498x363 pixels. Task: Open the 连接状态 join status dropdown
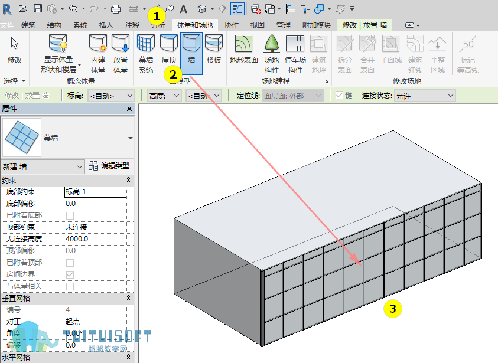point(425,96)
